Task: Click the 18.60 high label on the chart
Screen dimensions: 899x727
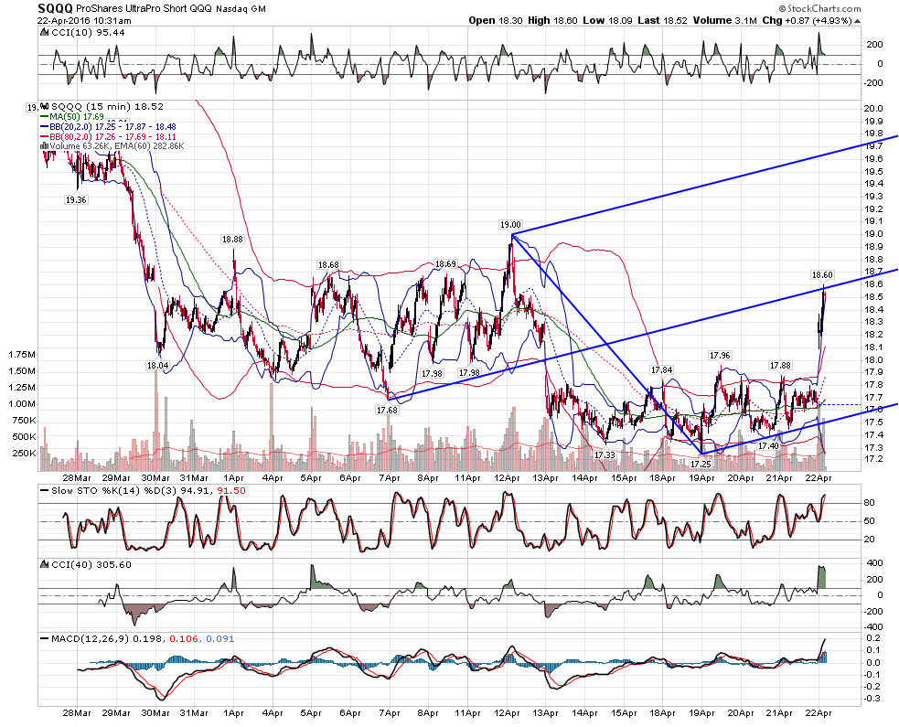Action: tap(822, 275)
